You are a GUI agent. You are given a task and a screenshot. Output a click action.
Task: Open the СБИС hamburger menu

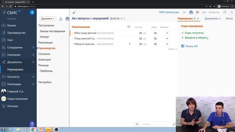click(4, 12)
